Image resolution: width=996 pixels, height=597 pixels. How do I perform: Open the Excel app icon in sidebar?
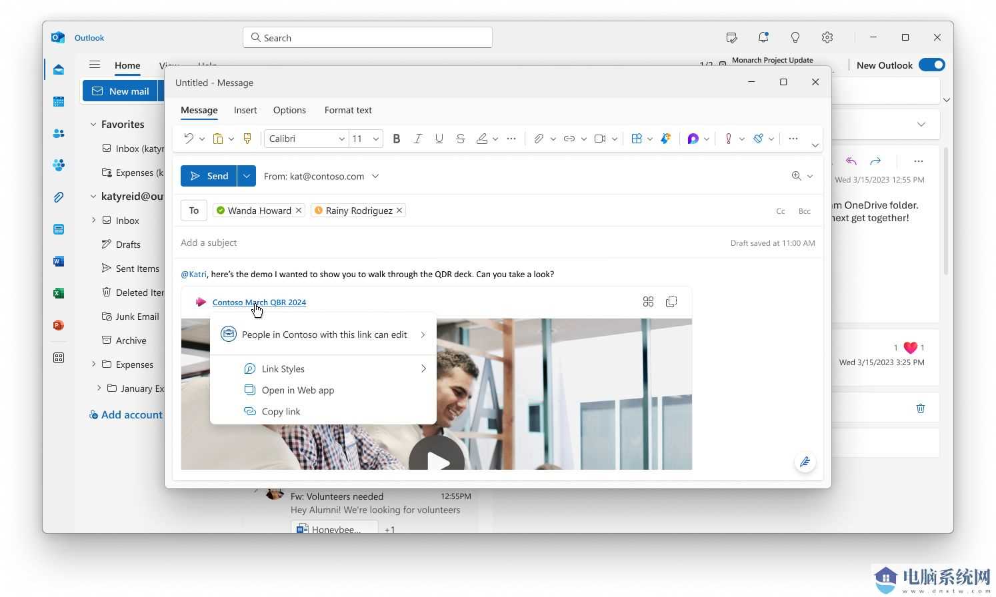(x=59, y=293)
